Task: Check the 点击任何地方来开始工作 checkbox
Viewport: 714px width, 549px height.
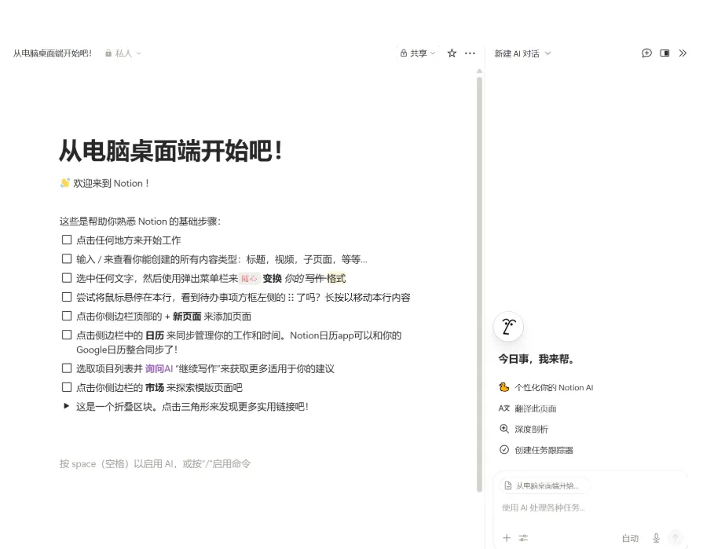Action: click(x=67, y=240)
